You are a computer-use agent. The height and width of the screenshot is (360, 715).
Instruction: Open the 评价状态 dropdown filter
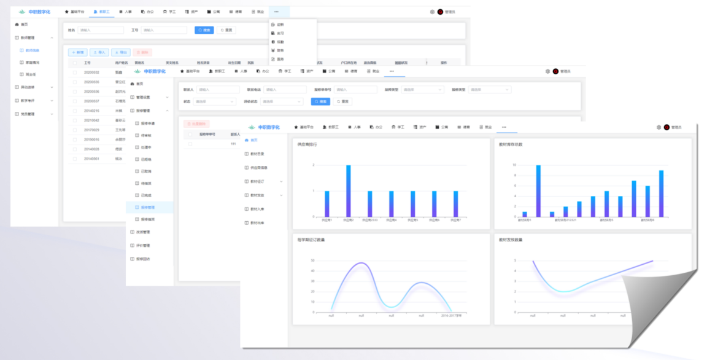(282, 101)
